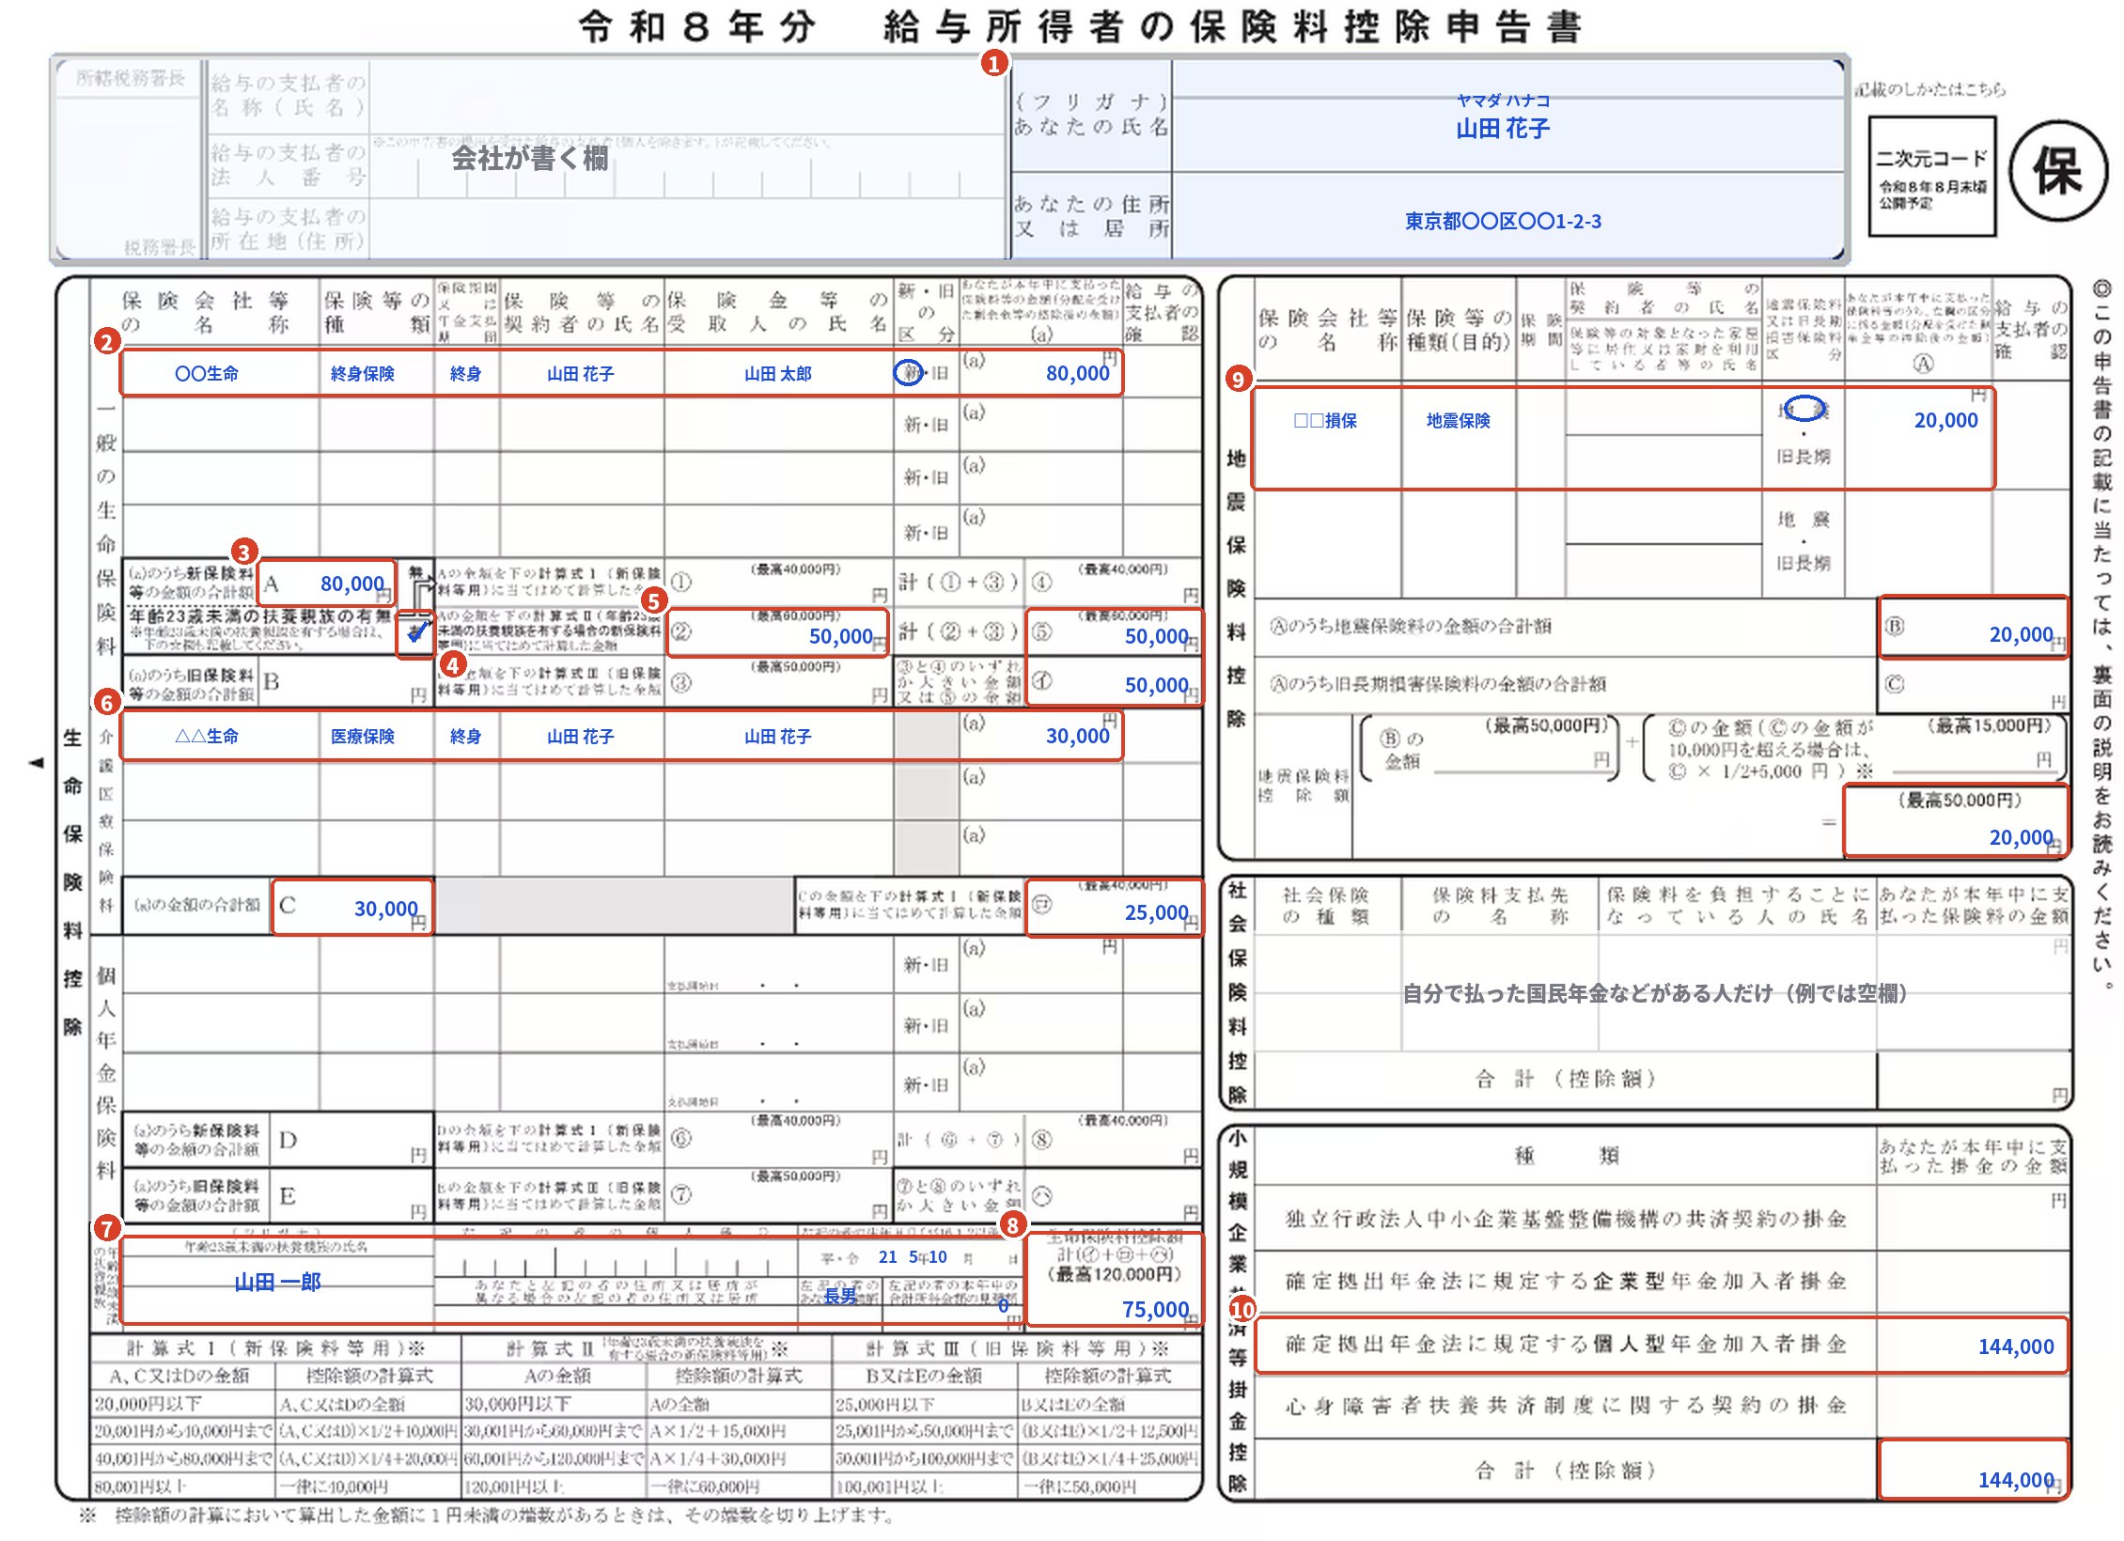This screenshot has height=1541, width=2124.
Task: Check the 年齢23歳未満の扶養親族 有 checkbox
Action: tap(415, 632)
